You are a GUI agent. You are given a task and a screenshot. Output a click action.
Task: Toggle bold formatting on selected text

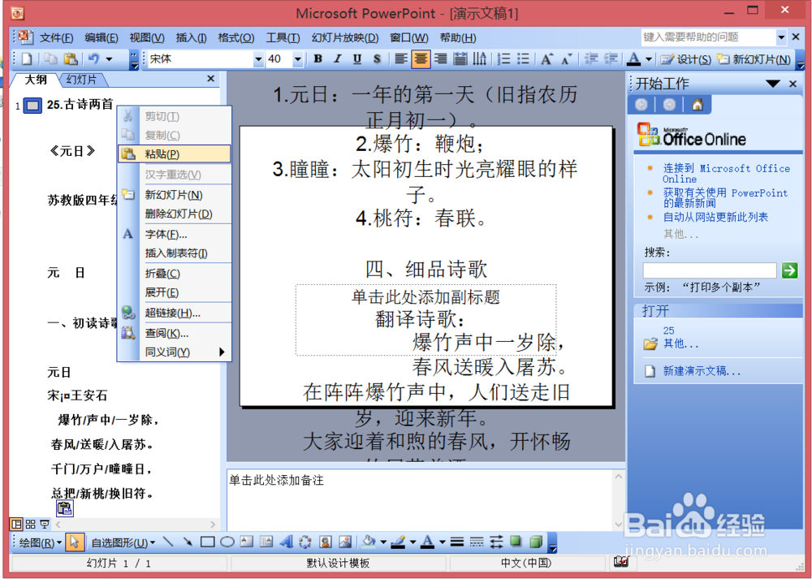point(317,58)
